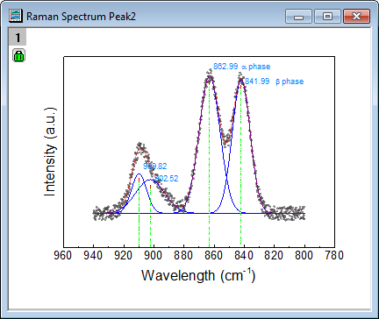The image size is (379, 319).
Task: Click the Raman Spectrum window title icon
Action: click(x=16, y=16)
